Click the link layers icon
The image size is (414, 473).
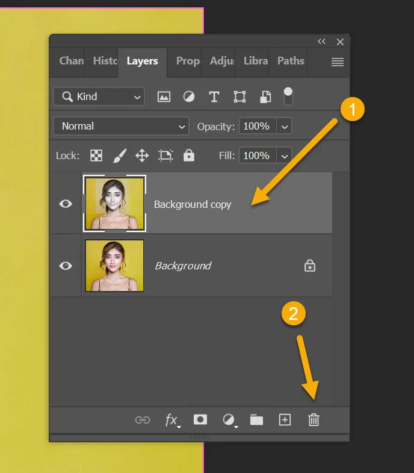pos(143,420)
